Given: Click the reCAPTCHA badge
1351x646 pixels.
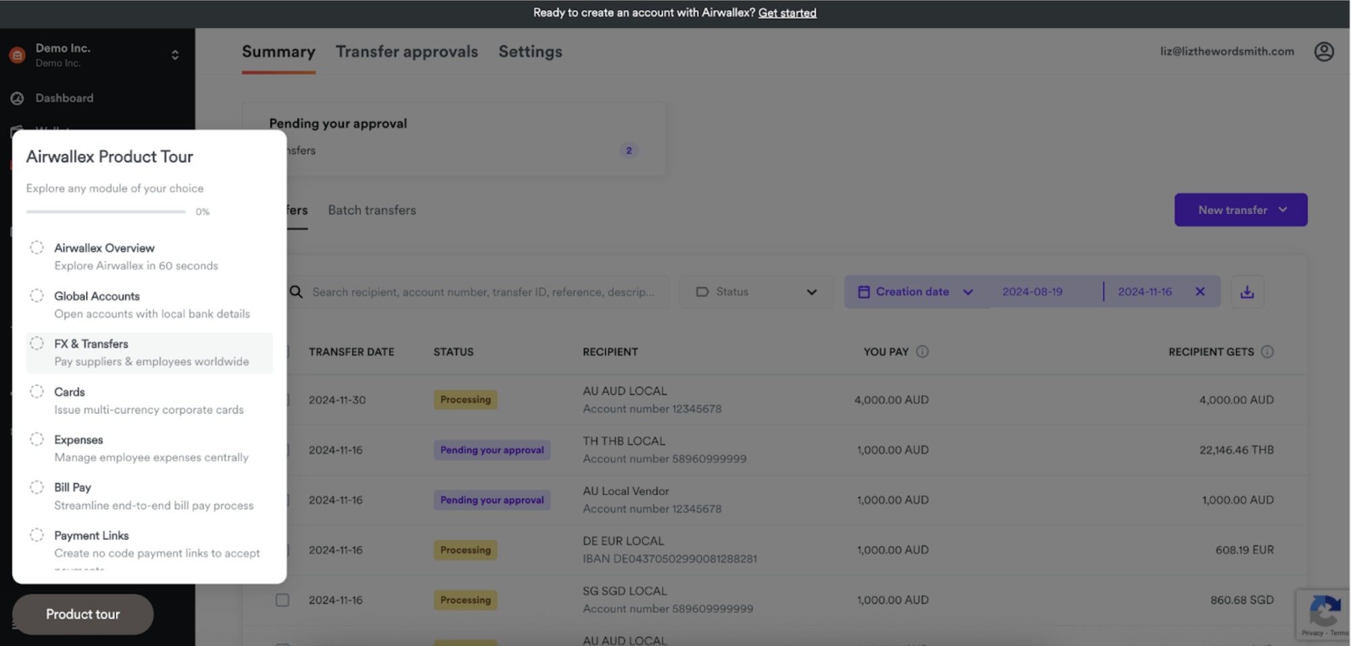Looking at the screenshot, I should click(1323, 614).
